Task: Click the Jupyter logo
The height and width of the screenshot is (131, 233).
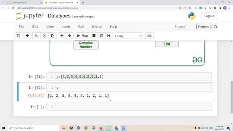Action: pos(29,16)
